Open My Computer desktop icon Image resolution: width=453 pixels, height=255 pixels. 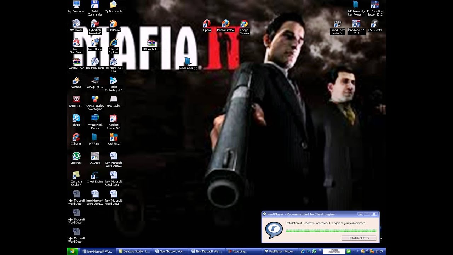point(76,7)
